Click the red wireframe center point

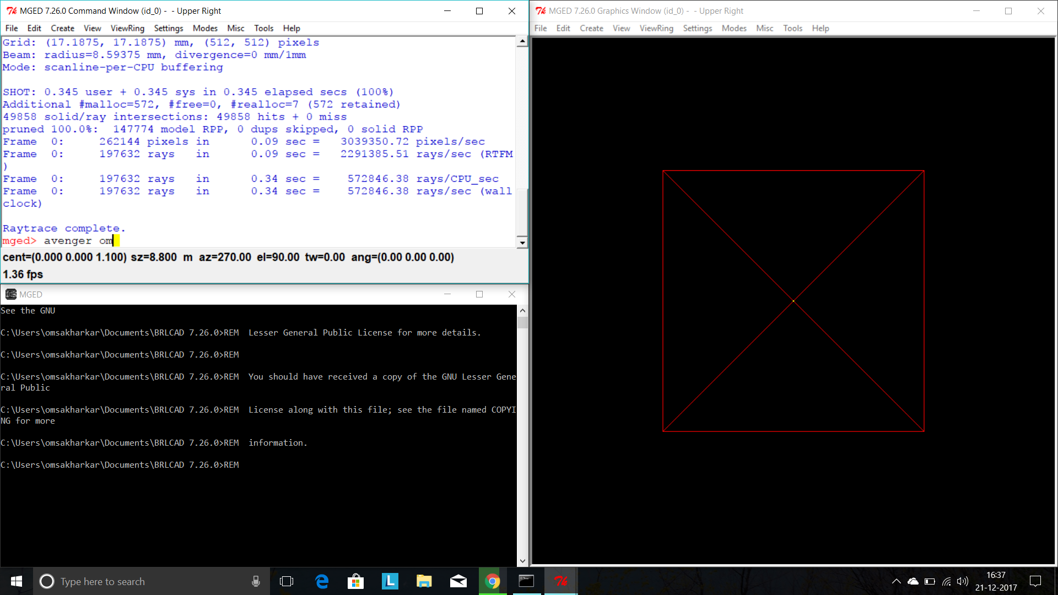pyautogui.click(x=793, y=301)
